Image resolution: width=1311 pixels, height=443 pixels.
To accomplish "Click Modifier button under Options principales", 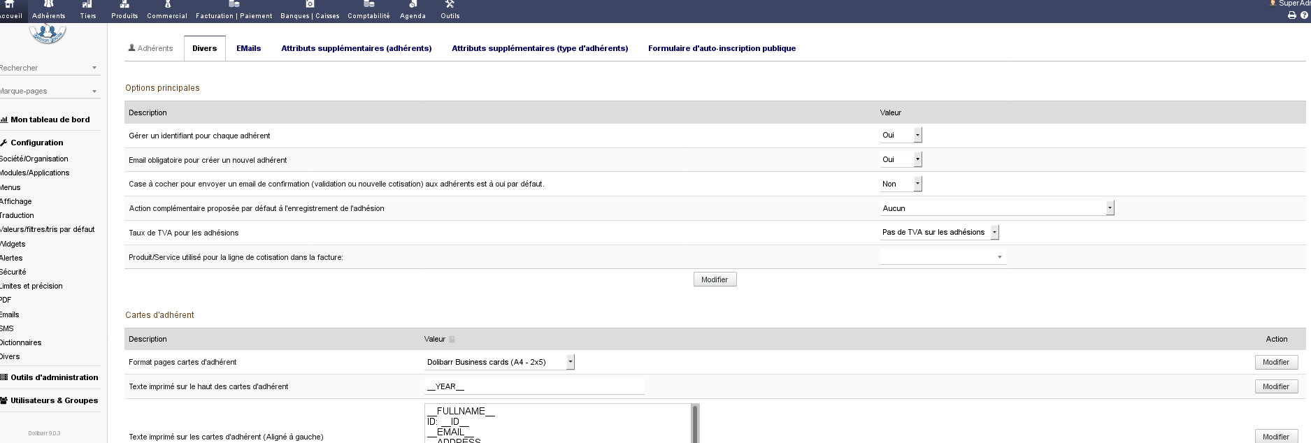I will tap(715, 279).
